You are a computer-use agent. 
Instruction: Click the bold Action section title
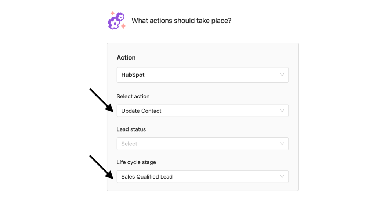(x=126, y=58)
